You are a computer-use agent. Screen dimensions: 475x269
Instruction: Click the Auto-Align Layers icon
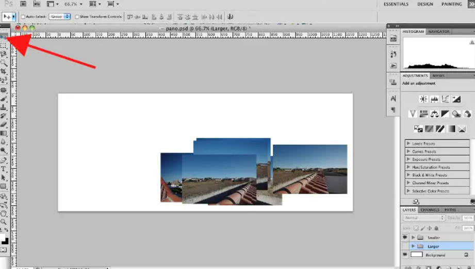pos(230,16)
